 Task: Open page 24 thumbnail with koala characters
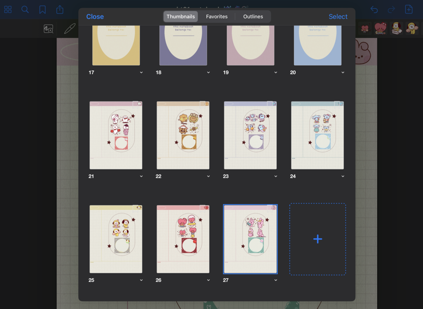point(317,135)
